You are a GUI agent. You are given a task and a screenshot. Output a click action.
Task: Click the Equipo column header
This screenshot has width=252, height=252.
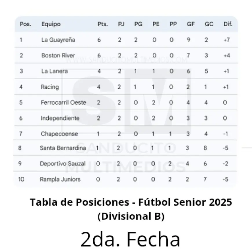tap(51, 24)
